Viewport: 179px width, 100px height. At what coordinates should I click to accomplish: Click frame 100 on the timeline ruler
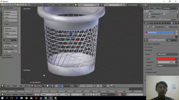pyautogui.click(x=66, y=91)
